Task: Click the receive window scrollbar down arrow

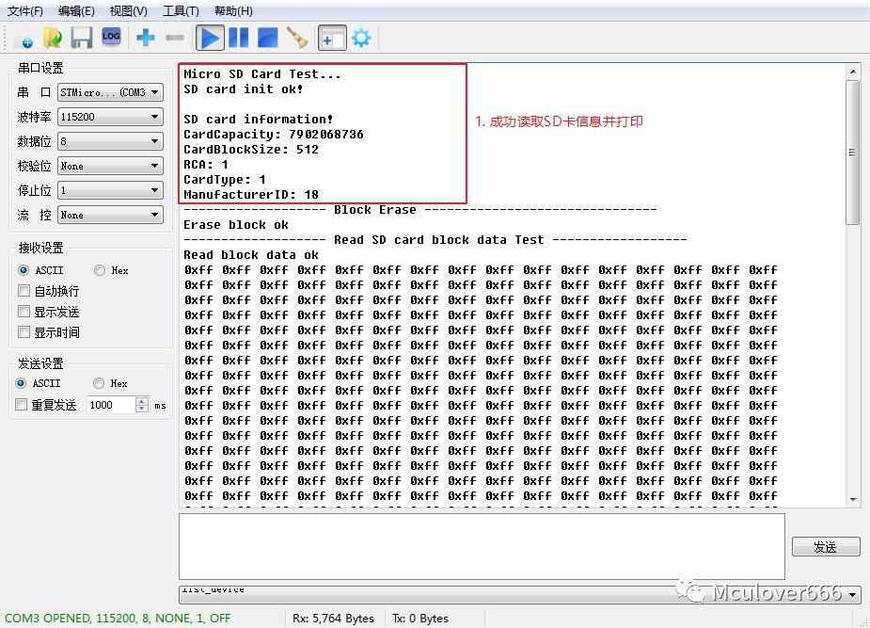Action: pos(853,500)
